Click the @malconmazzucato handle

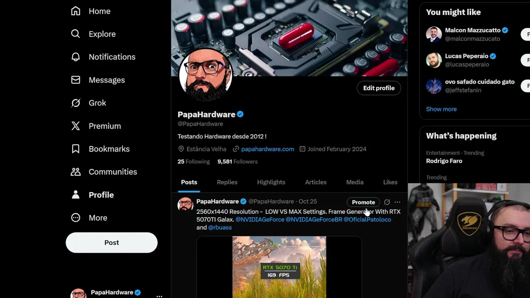(472, 38)
